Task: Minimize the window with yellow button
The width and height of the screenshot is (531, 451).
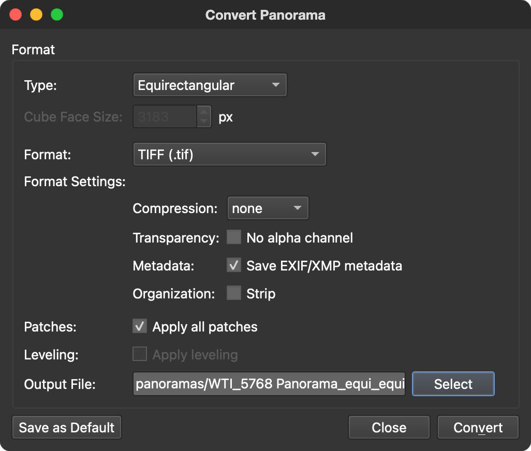Action: 36,15
